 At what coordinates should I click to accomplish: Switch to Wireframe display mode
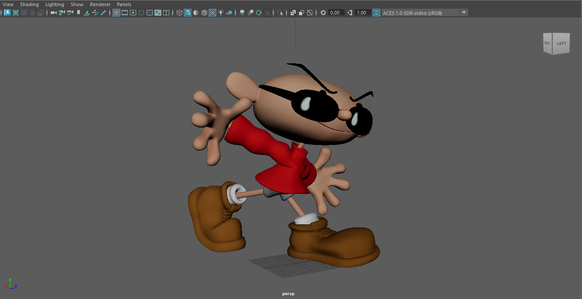click(x=179, y=13)
